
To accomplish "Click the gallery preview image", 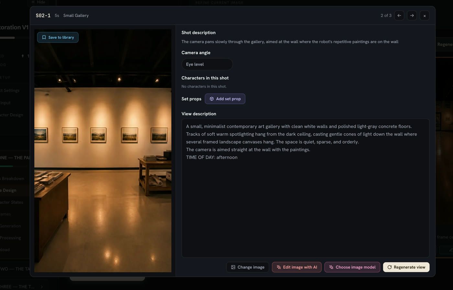I will point(103,151).
